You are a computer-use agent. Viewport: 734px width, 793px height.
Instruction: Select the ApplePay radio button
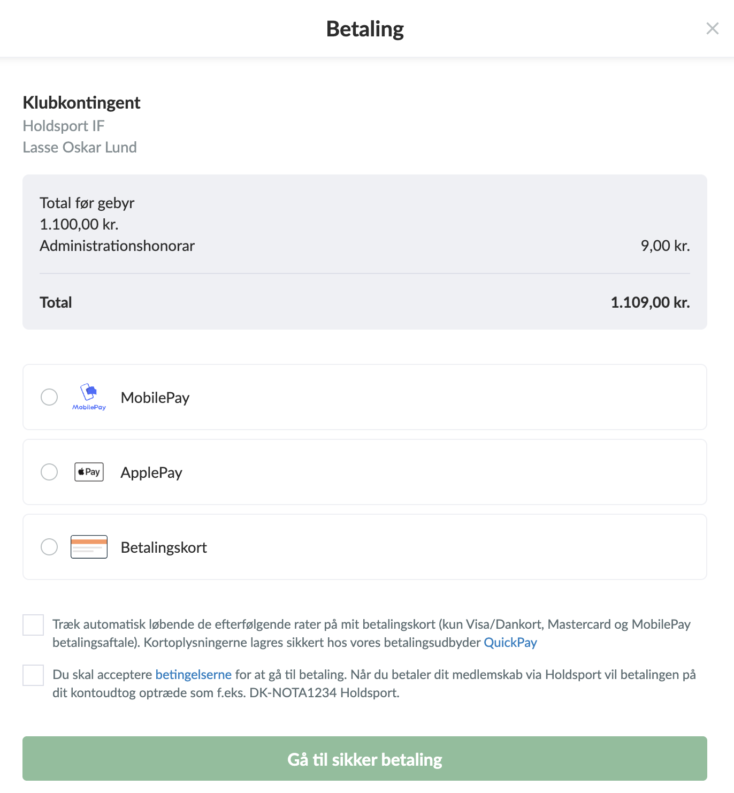49,472
